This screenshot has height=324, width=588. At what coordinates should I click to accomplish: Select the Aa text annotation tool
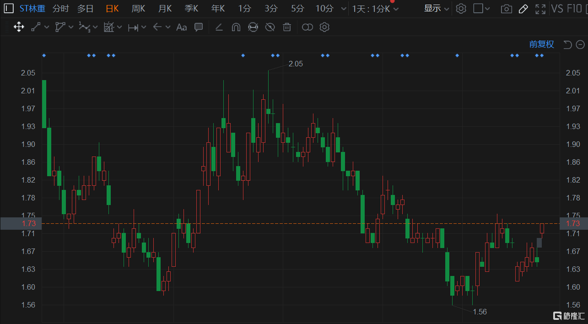(x=181, y=27)
